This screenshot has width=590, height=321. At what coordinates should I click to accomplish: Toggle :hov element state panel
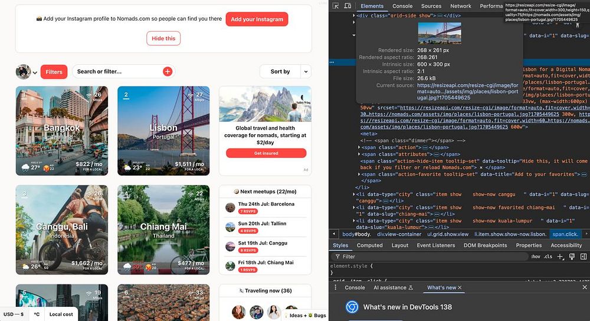pyautogui.click(x=536, y=256)
